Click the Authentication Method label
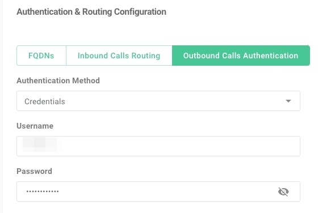The width and height of the screenshot is (331, 213). tap(58, 80)
